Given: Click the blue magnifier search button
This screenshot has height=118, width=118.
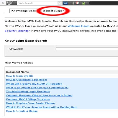Looking at the screenshot, I should 65,3.
